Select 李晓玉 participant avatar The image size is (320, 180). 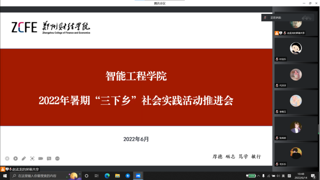coord(296,101)
